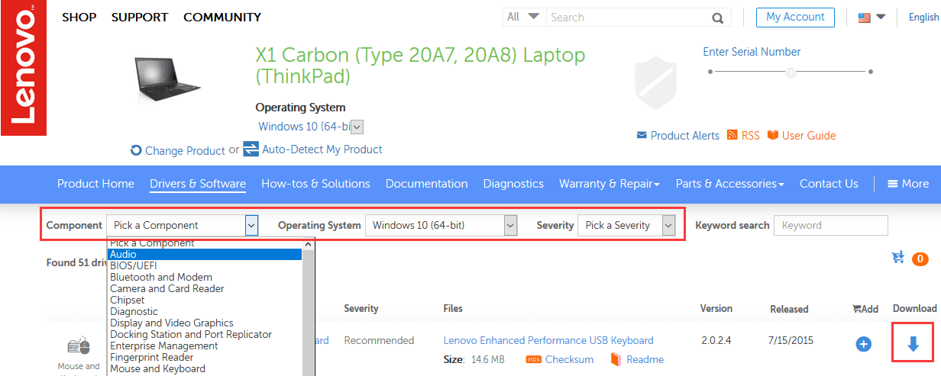Open Lenovo Enhanced Performance USB Keyboard link
This screenshot has width=941, height=376.
pyautogui.click(x=548, y=340)
